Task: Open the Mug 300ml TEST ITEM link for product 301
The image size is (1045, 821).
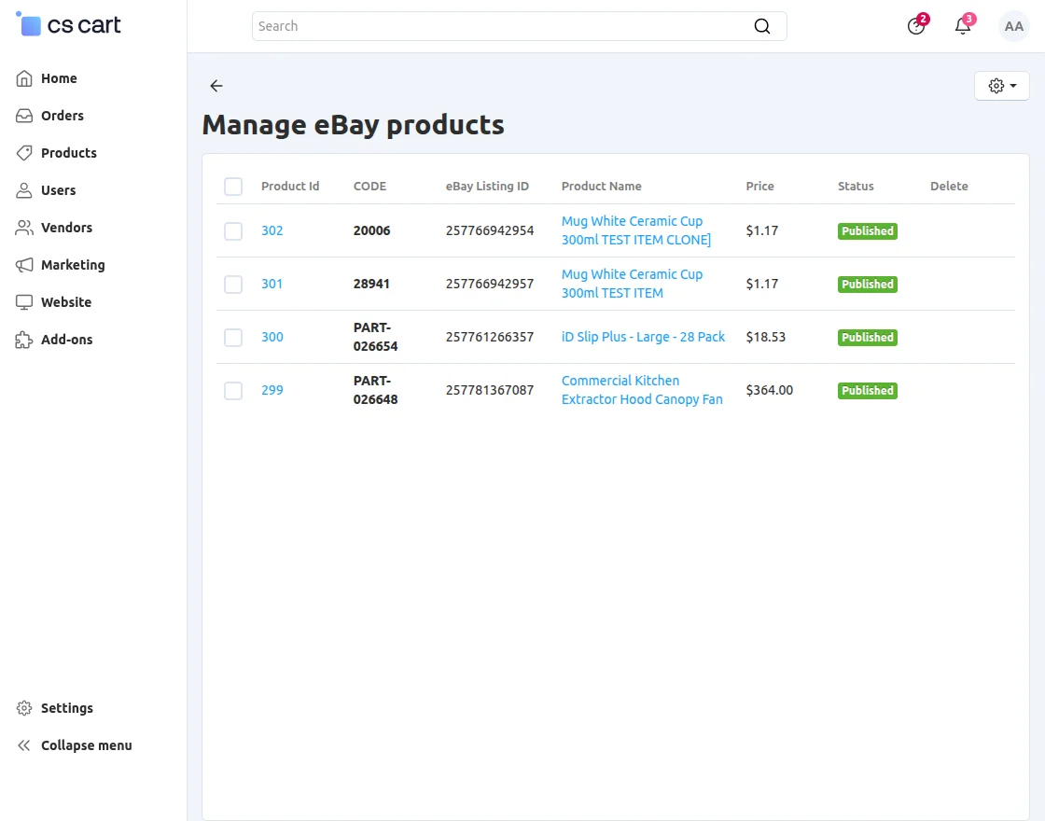Action: pyautogui.click(x=632, y=284)
